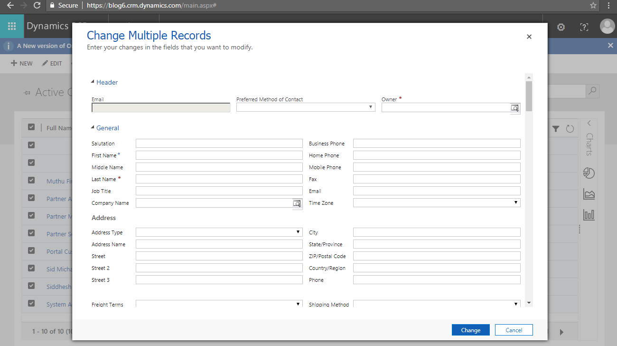Refresh the grid using the refresh icon
617x346 pixels.
pos(570,128)
